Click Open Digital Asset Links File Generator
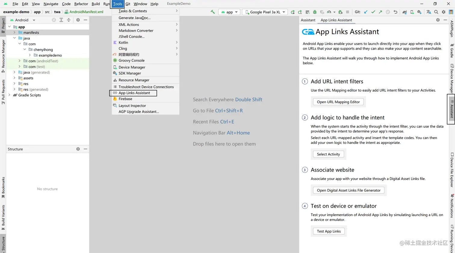The width and height of the screenshot is (455, 253). pyautogui.click(x=348, y=190)
